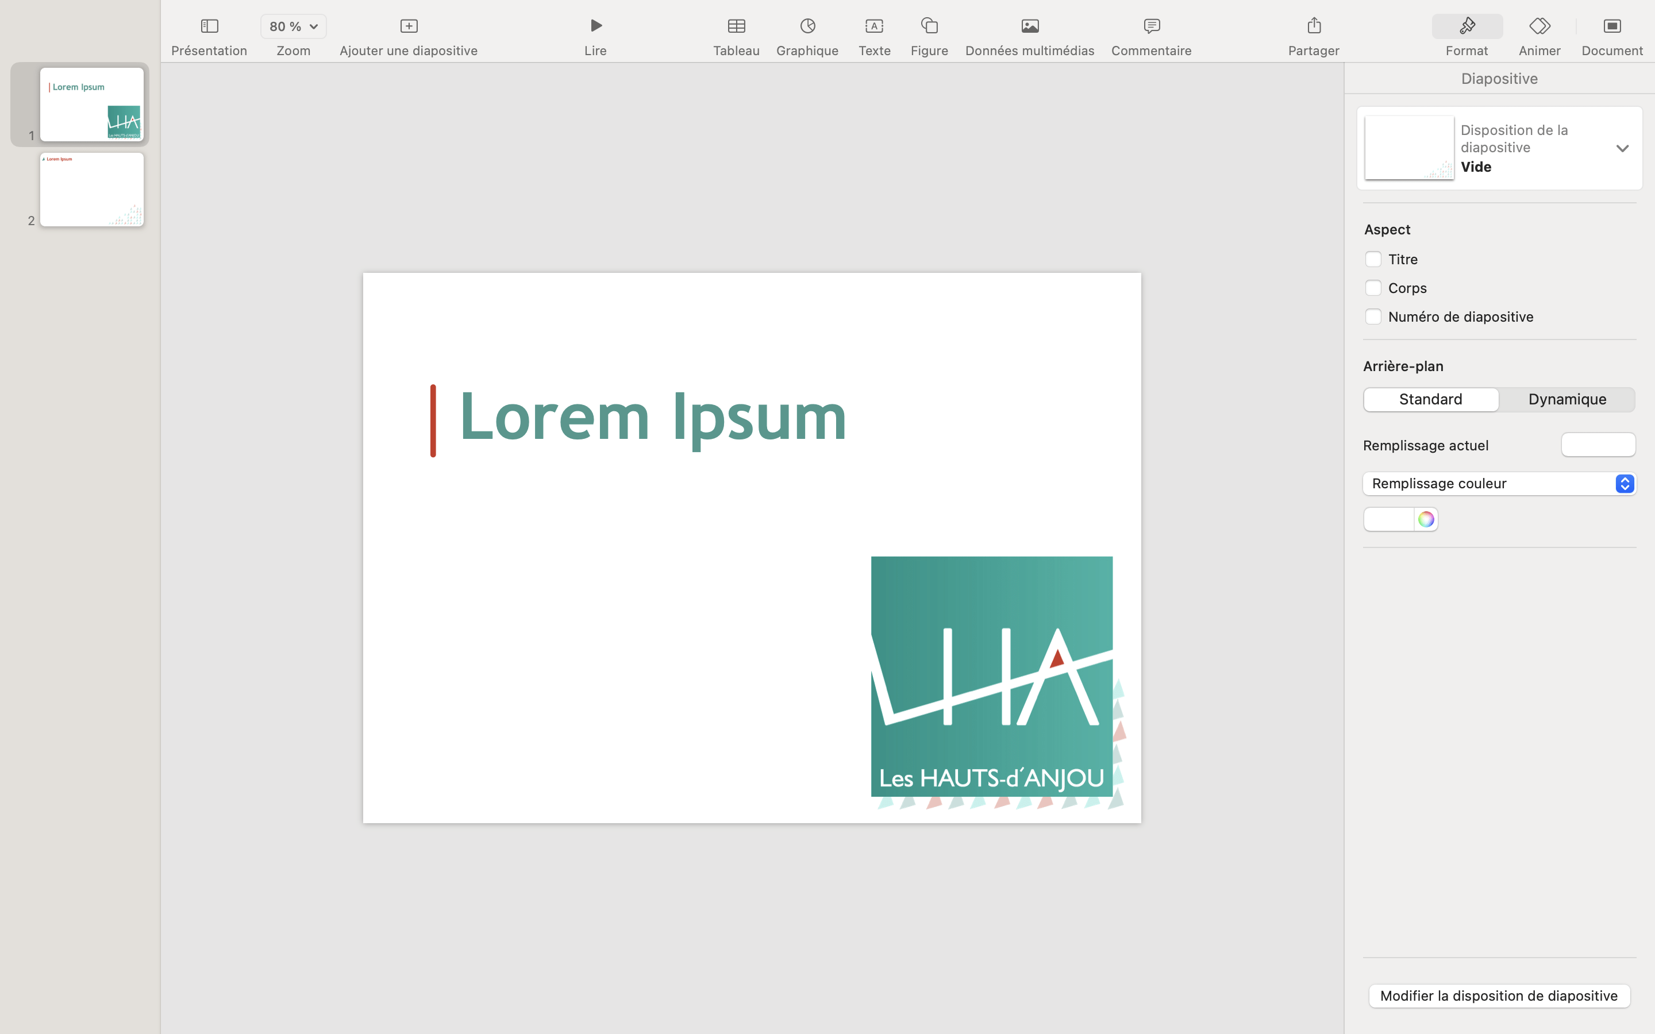Insert a table with the Tableau icon
1655x1034 pixels.
[x=736, y=26]
